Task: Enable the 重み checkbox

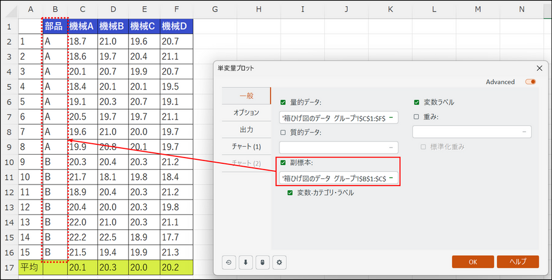Action: click(x=416, y=117)
